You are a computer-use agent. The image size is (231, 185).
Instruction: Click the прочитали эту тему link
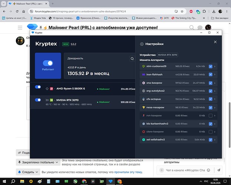coord(128,172)
